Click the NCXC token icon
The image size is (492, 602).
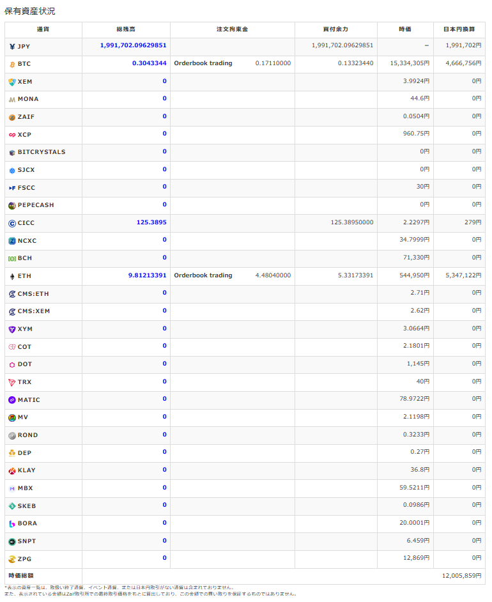pyautogui.click(x=12, y=241)
